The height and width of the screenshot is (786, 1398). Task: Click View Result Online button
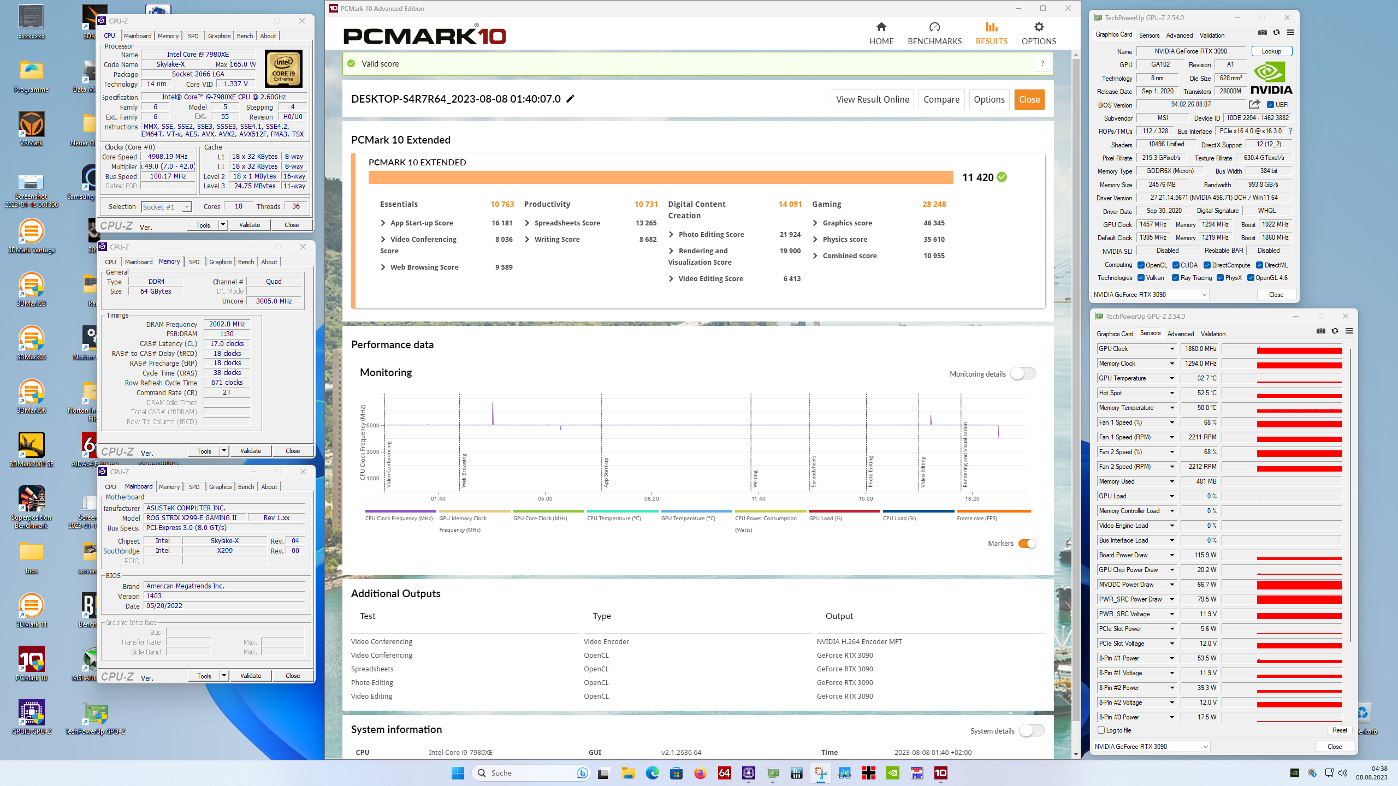click(x=873, y=99)
